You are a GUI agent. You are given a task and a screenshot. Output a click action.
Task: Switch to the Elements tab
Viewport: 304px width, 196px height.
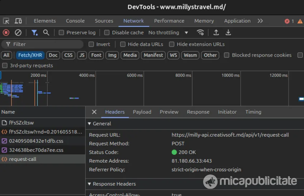pos(45,21)
